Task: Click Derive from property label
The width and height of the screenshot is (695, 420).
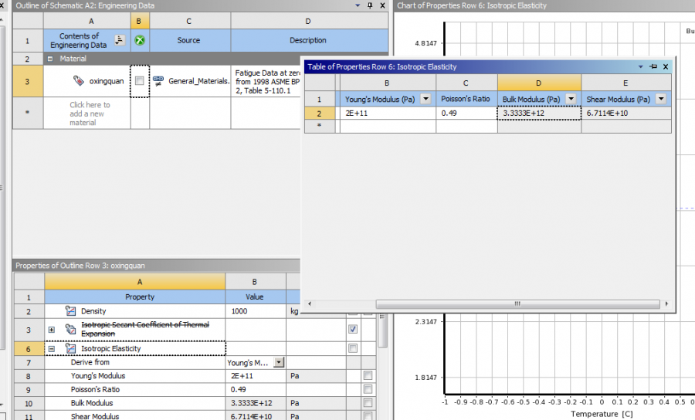Action: [x=90, y=362]
